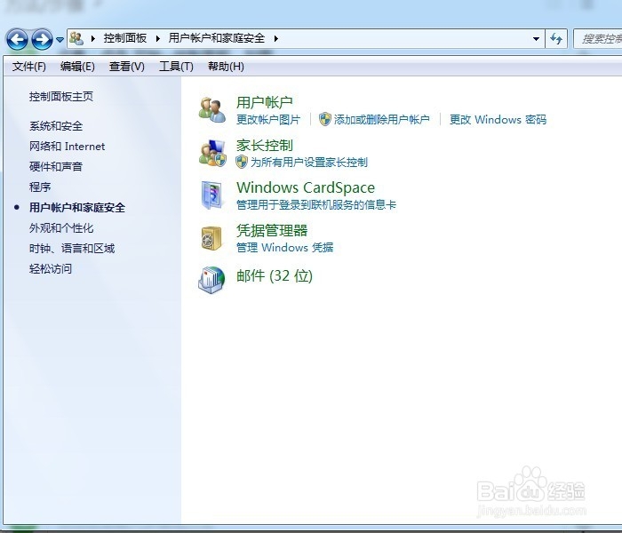Image resolution: width=622 pixels, height=533 pixels.
Task: Open the 凭据管理器 heading link
Action: tap(272, 230)
